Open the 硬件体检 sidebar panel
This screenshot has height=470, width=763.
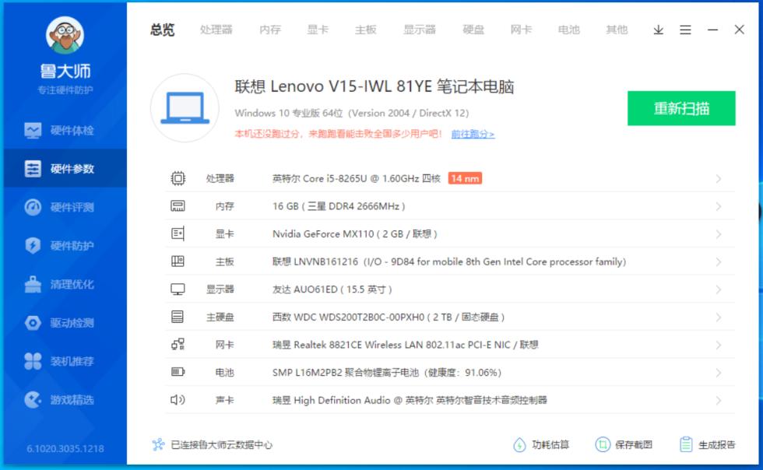tap(66, 129)
